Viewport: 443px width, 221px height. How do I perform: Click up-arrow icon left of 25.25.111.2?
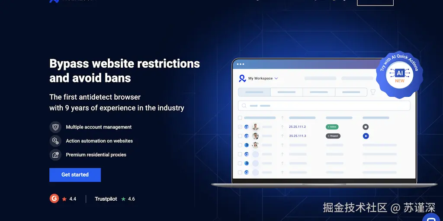282,127
